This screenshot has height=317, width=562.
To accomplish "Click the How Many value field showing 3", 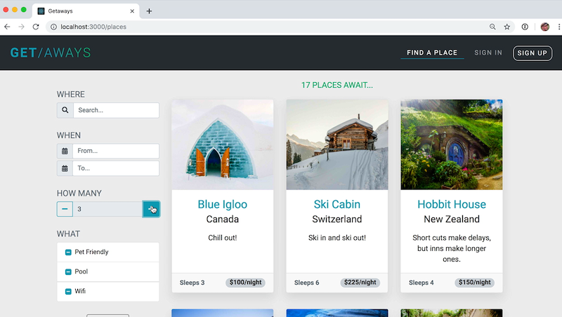I will coord(107,209).
